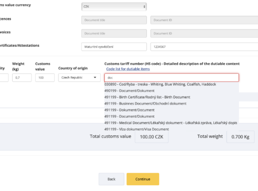This screenshot has height=191, width=258.
Task: Go back with the Back button
Action: pyautogui.click(x=111, y=179)
